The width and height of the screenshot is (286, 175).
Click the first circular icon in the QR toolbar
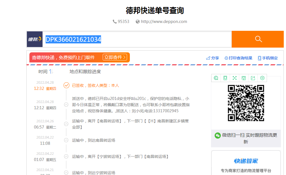click(216, 78)
